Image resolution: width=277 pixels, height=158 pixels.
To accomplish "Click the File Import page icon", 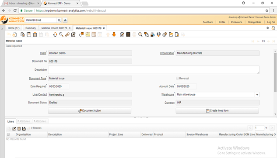I will (x=177, y=34).
